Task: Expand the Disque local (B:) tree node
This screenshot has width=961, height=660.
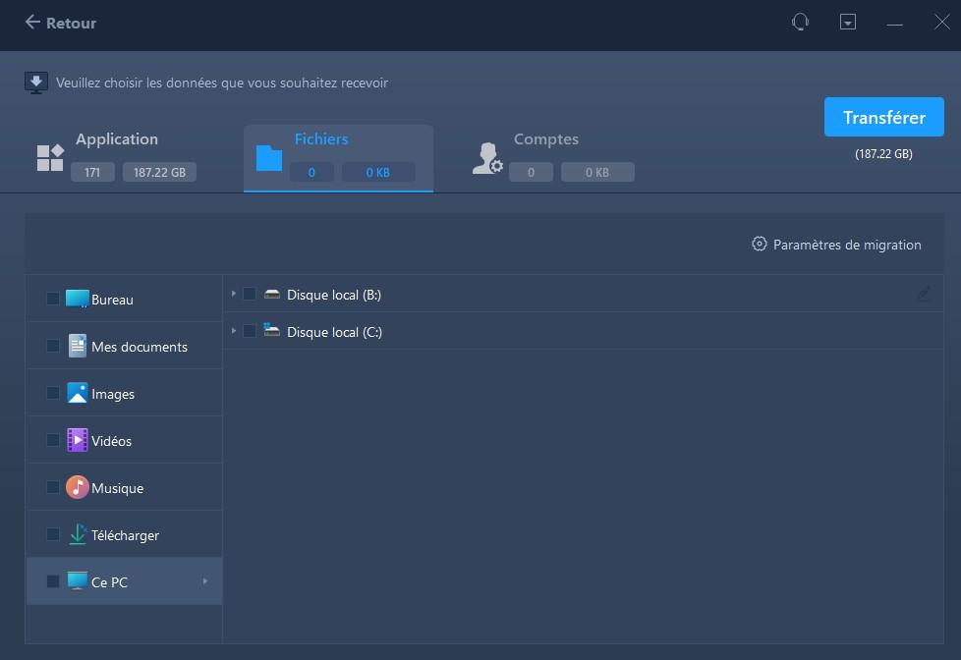Action: [234, 294]
